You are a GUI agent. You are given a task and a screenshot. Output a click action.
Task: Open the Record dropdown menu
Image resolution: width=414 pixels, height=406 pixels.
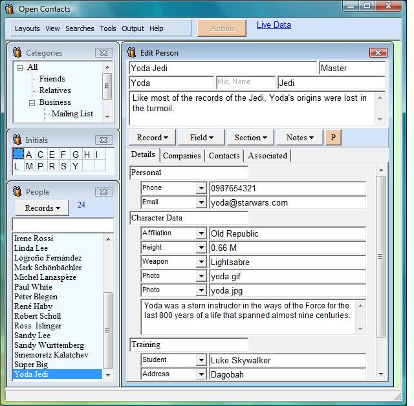[152, 138]
